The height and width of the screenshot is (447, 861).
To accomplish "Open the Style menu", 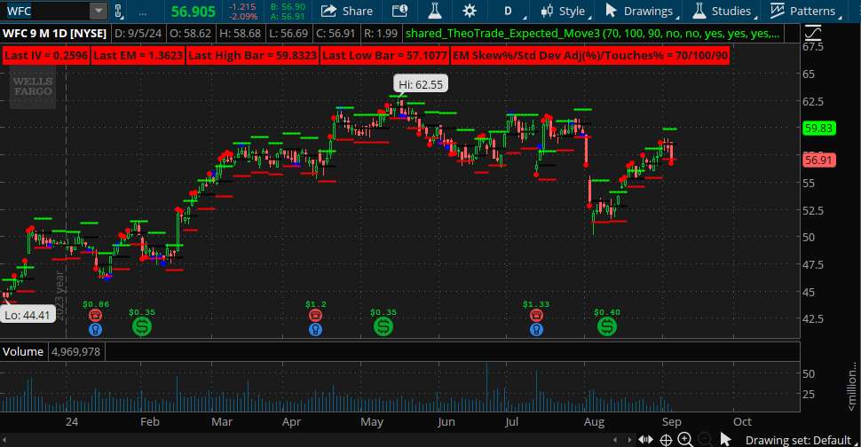I will pos(565,11).
